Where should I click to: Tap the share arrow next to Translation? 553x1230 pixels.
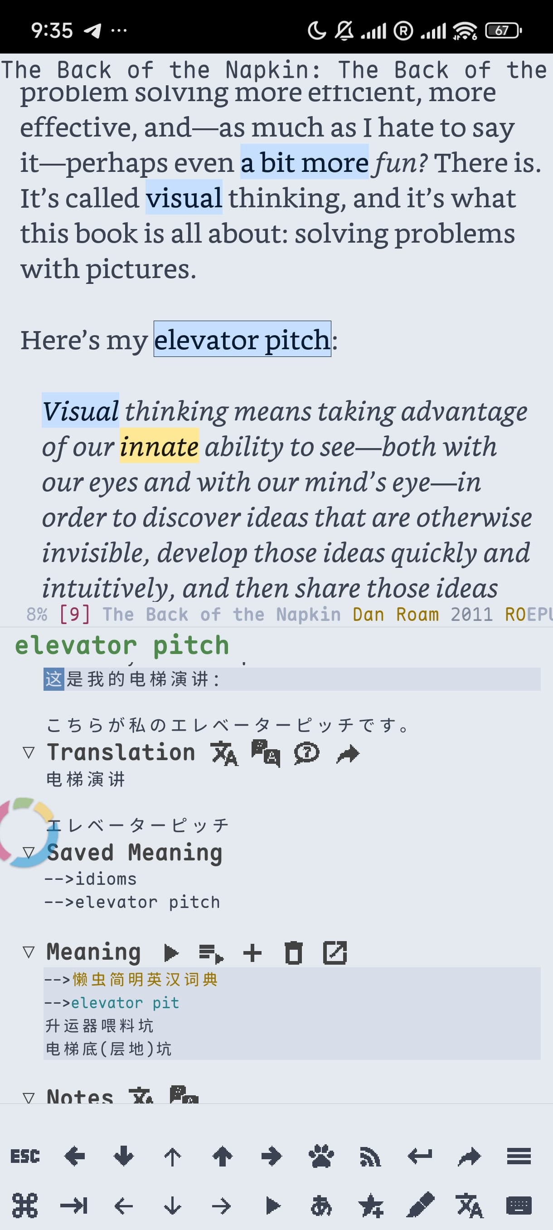(x=348, y=754)
